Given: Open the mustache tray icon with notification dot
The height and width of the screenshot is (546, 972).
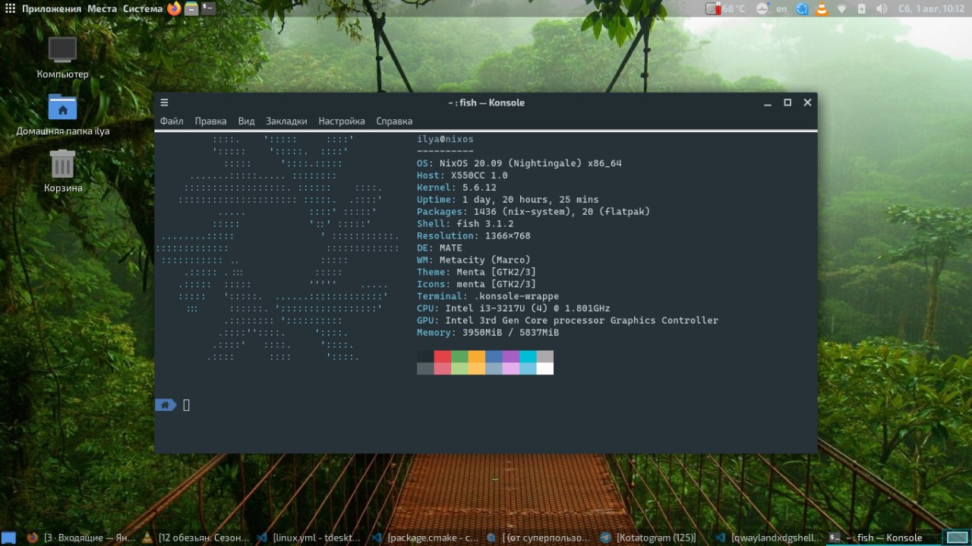Looking at the screenshot, I should (762, 8).
